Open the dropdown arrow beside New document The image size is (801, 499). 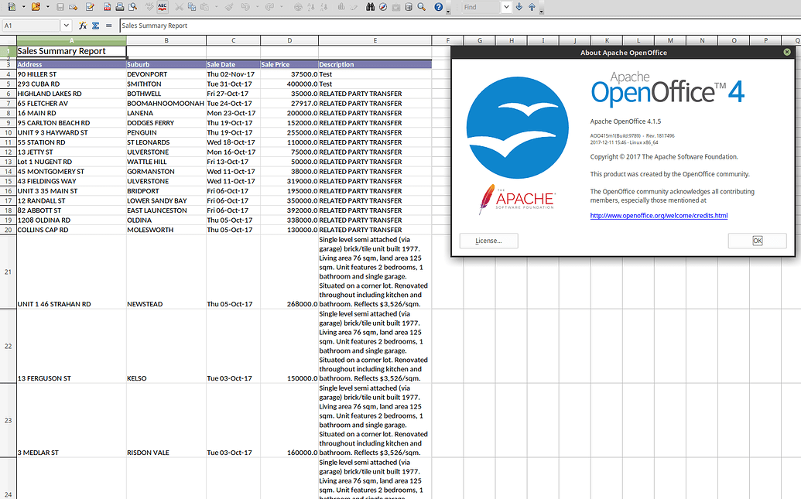click(23, 7)
